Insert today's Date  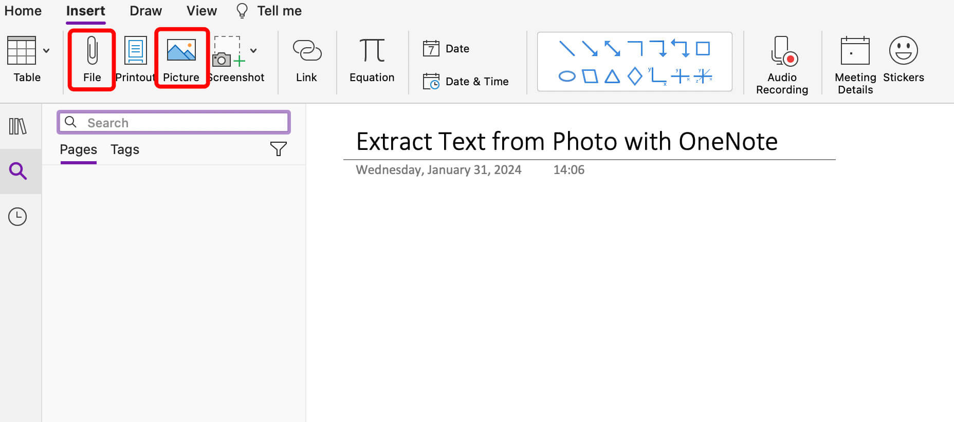pyautogui.click(x=446, y=49)
